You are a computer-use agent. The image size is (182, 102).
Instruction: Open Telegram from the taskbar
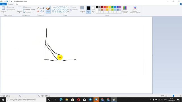coord(90,99)
